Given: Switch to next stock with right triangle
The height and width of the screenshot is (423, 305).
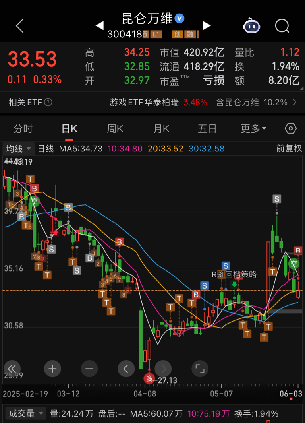Looking at the screenshot, I should click(207, 25).
